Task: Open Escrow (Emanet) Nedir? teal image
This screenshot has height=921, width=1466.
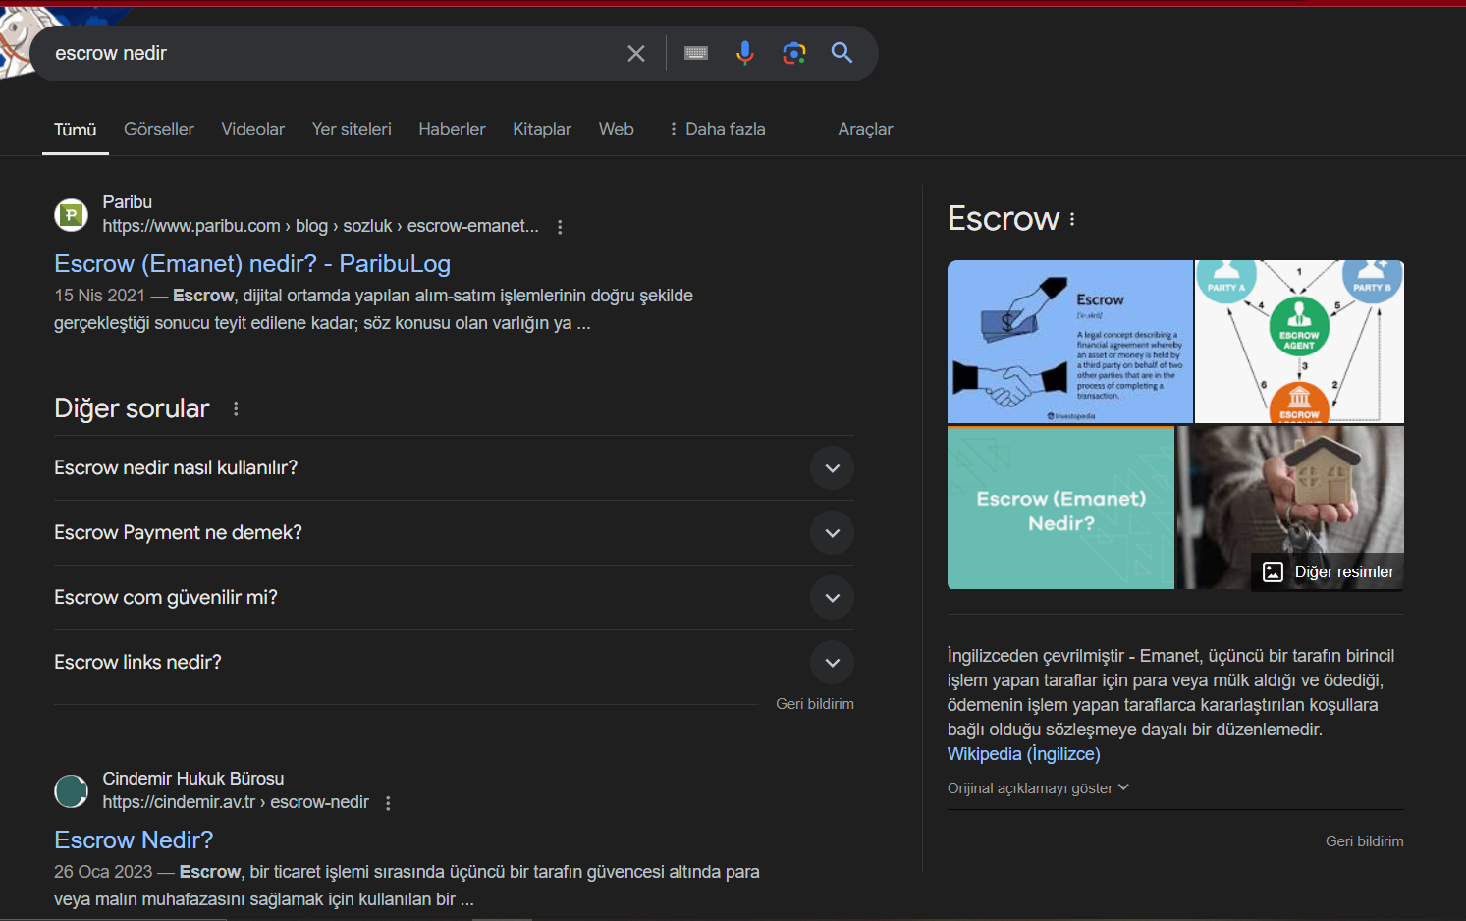Action: pos(1060,508)
